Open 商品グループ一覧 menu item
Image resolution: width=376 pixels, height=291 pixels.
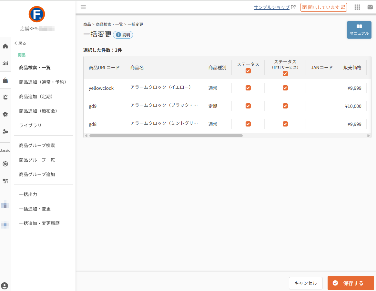pyautogui.click(x=37, y=160)
